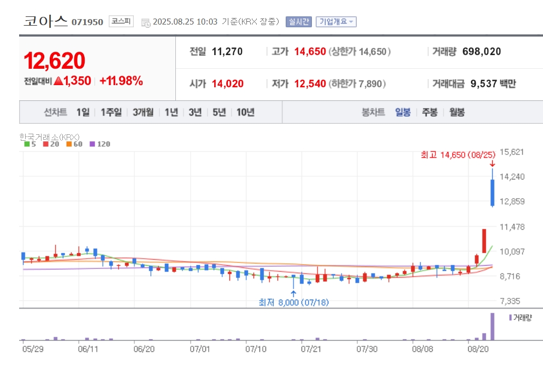543x377 pixels.
Task: Click the red 20-day moving average swatch
Action: [x=46, y=144]
